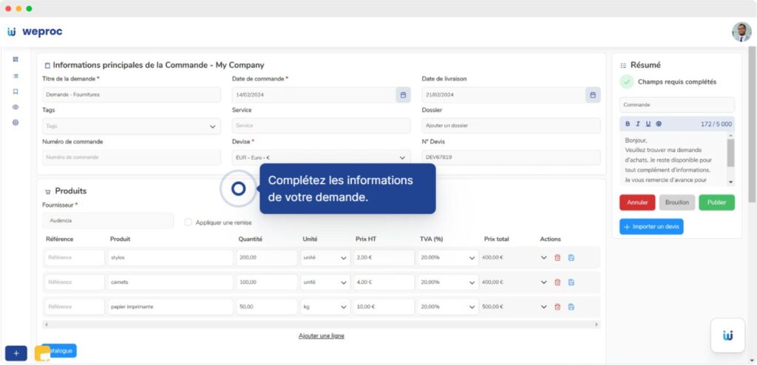Click the eye icon in left sidebar
The image size is (757, 365).
coord(16,107)
